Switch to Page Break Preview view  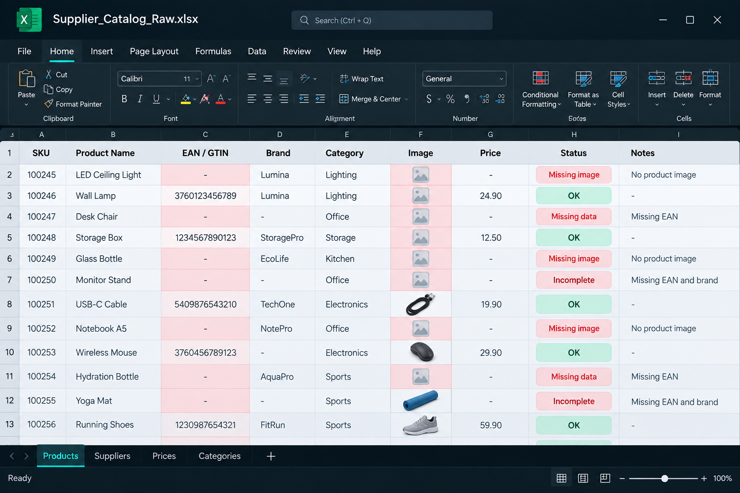(605, 478)
